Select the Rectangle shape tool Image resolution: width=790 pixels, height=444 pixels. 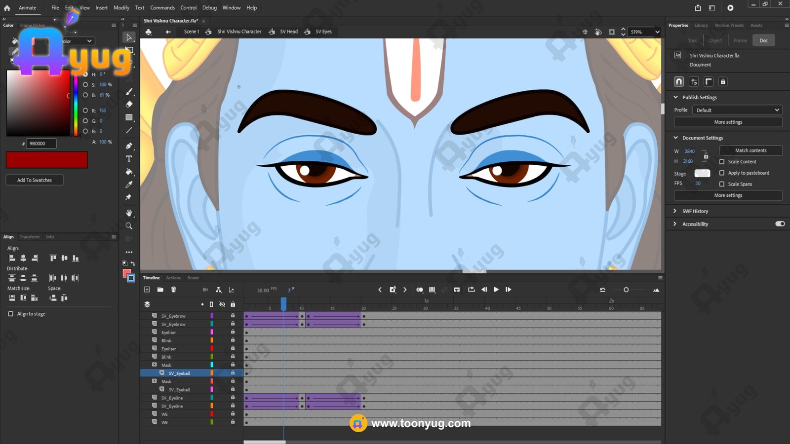(x=129, y=117)
